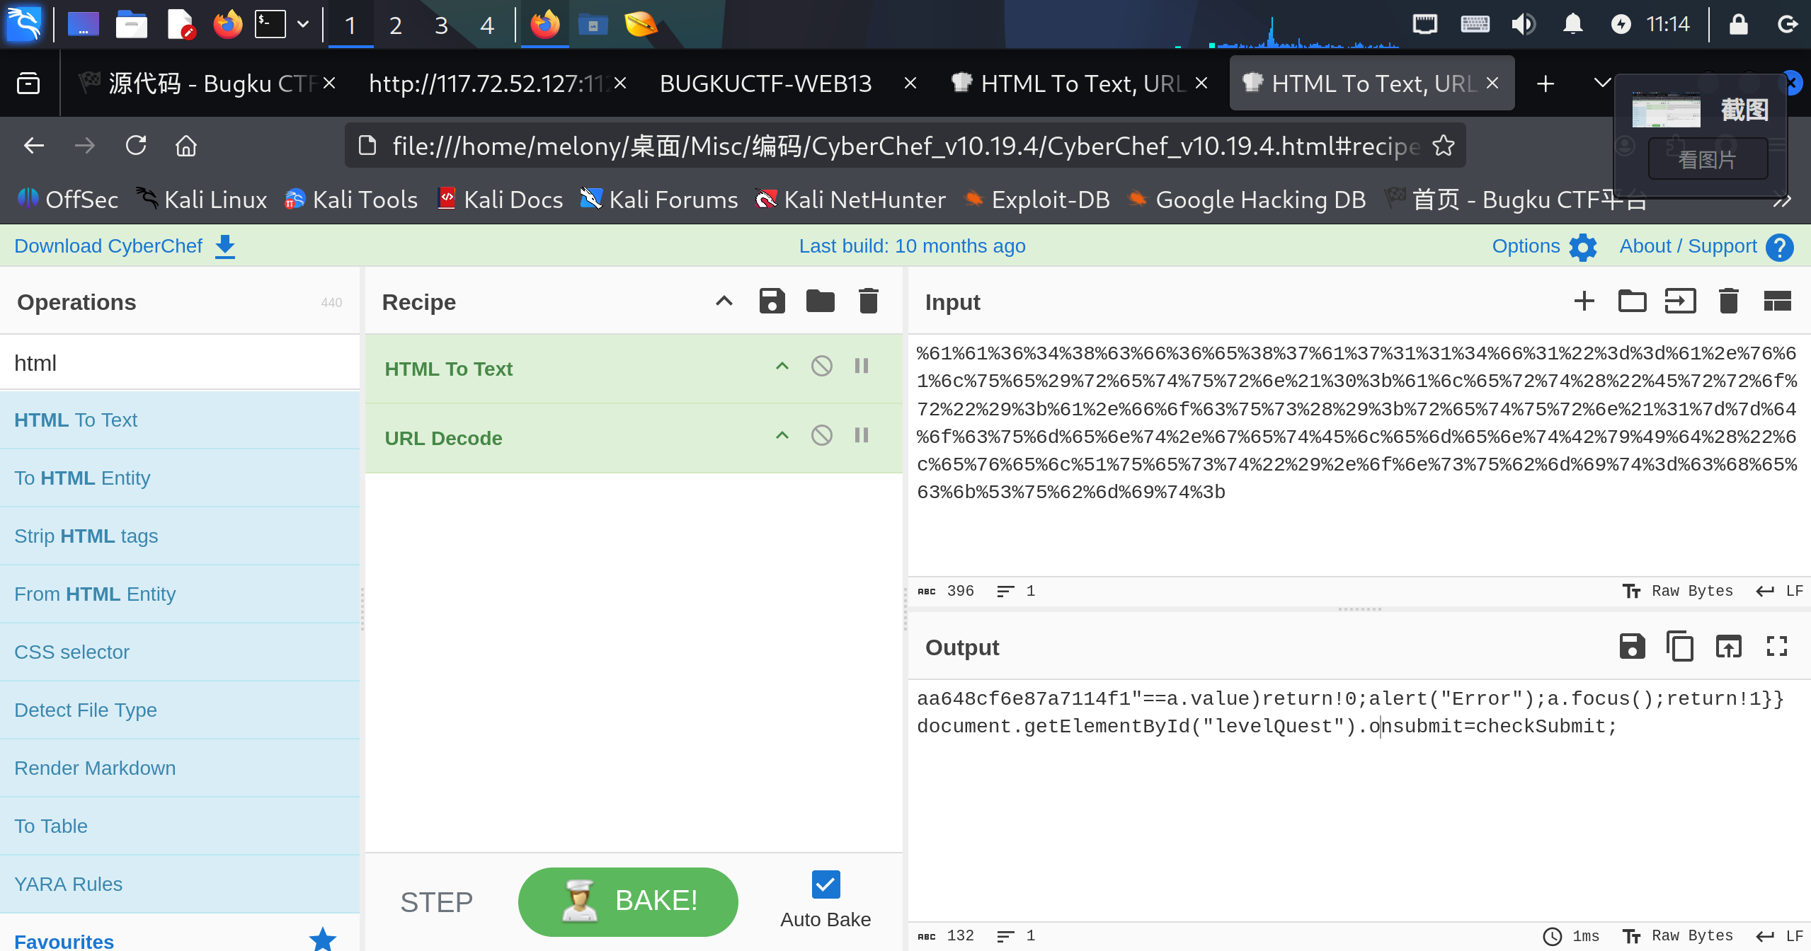Reset the pane layout

pos(1776,301)
